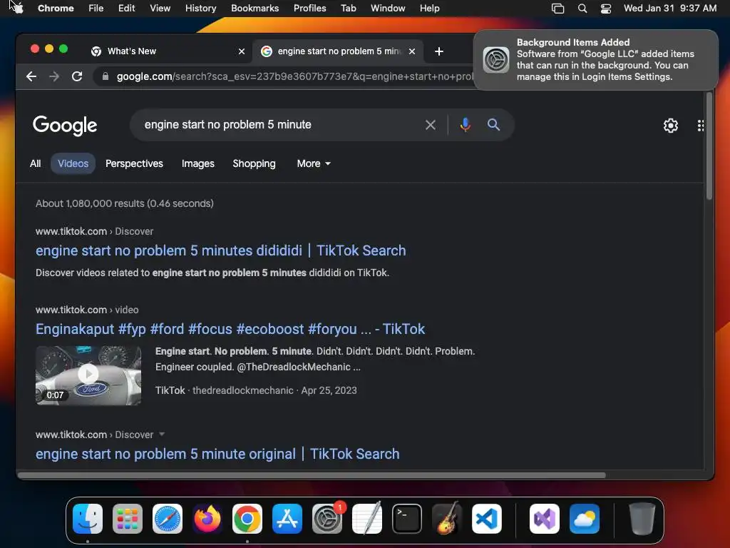Open the Tab menu
The image size is (730, 548).
348,9
